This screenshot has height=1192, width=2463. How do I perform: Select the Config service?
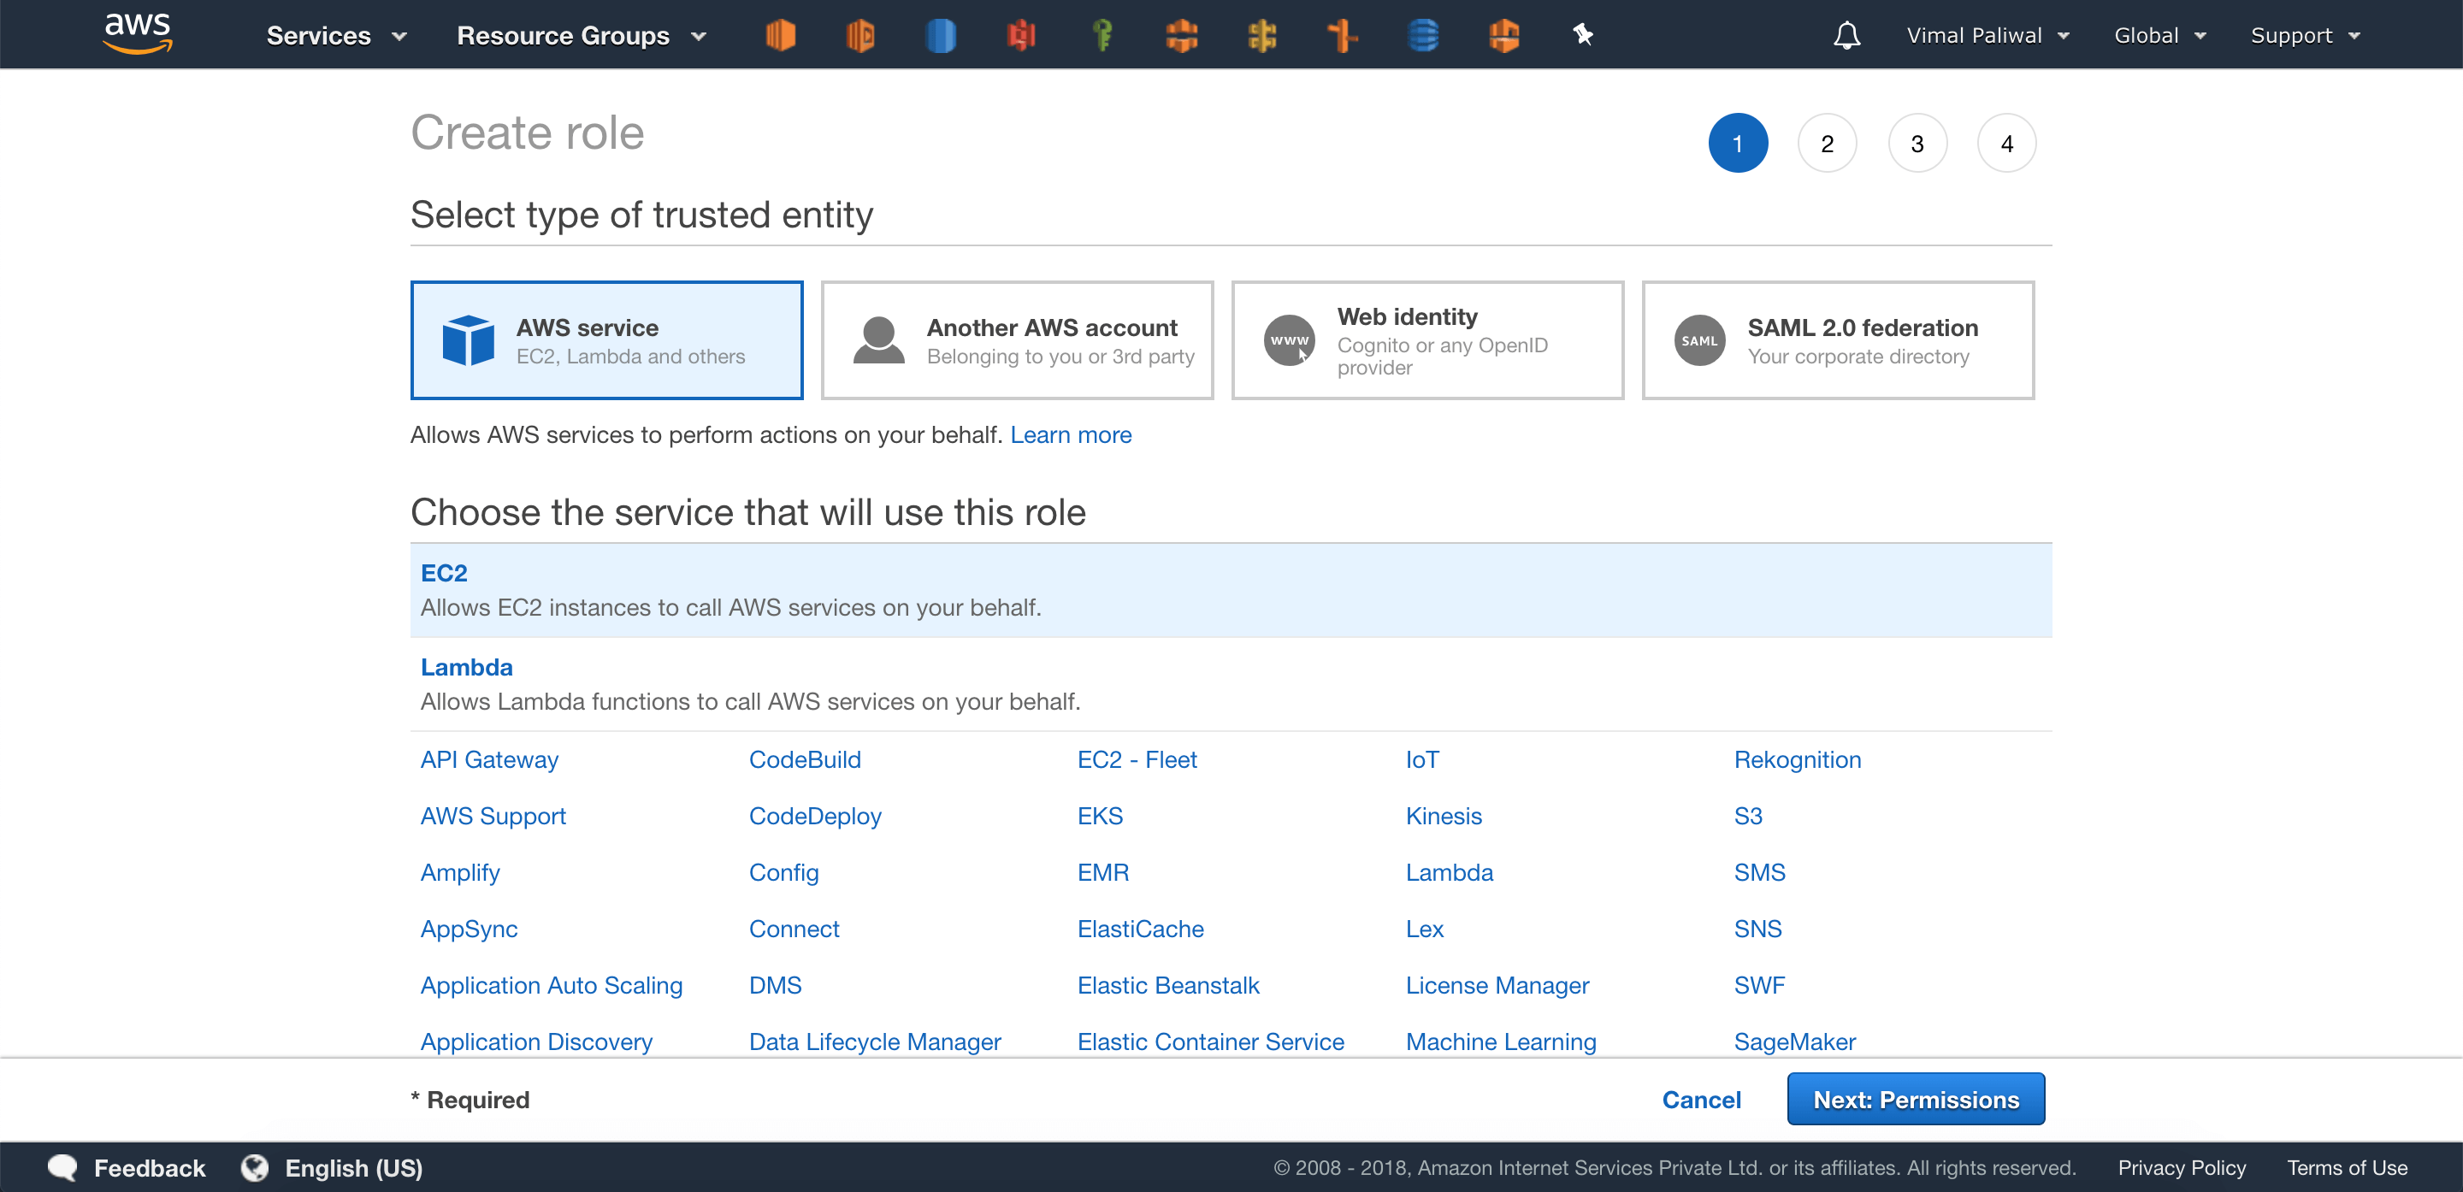coord(783,872)
